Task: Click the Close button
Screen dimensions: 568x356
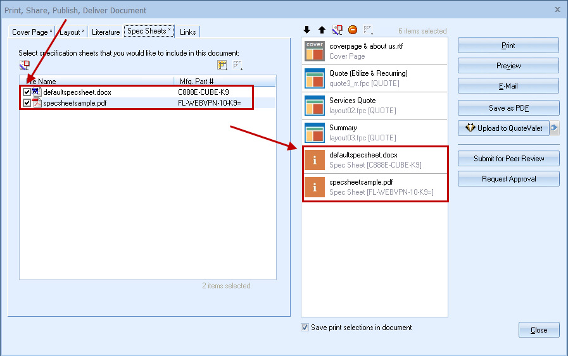Action: (x=539, y=329)
